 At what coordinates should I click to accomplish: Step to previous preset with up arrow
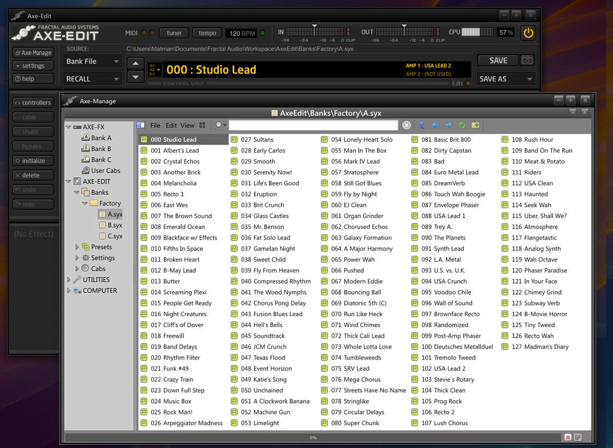click(135, 63)
